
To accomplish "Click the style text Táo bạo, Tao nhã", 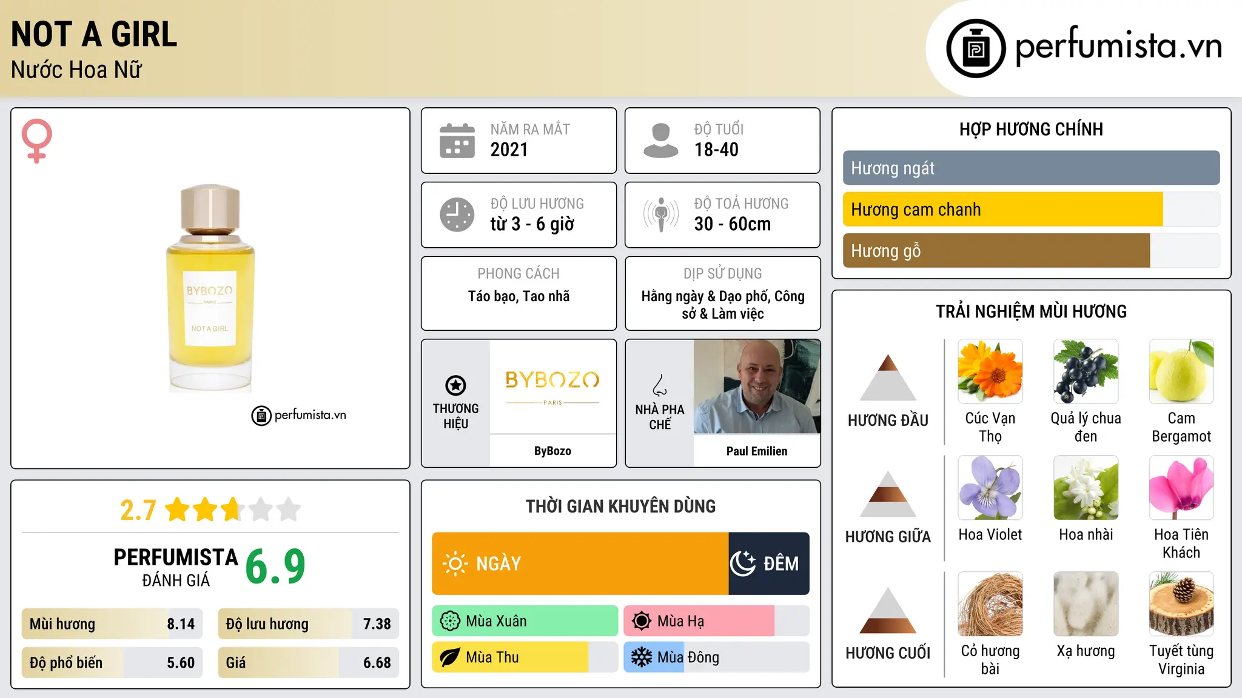I will 519,296.
